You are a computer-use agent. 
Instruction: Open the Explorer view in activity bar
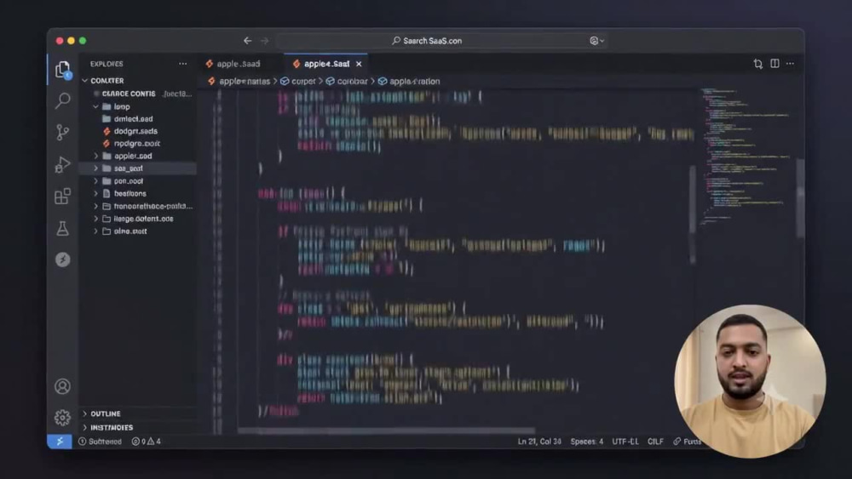[x=62, y=70]
